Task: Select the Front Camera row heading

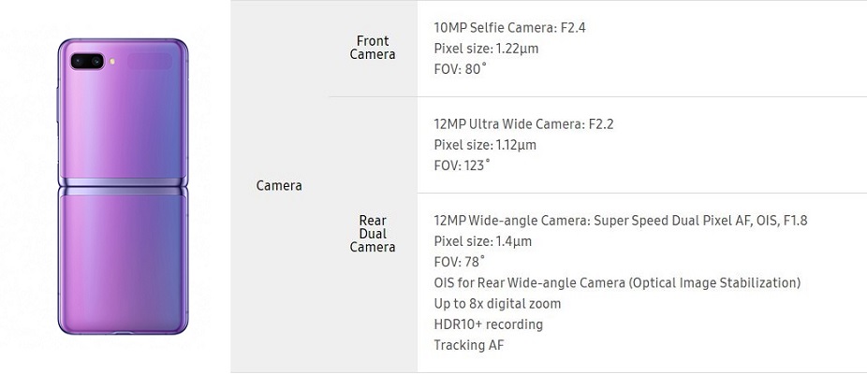Action: (373, 48)
